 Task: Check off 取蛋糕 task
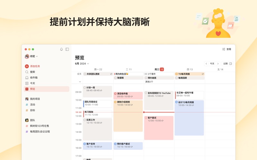coord(116,78)
